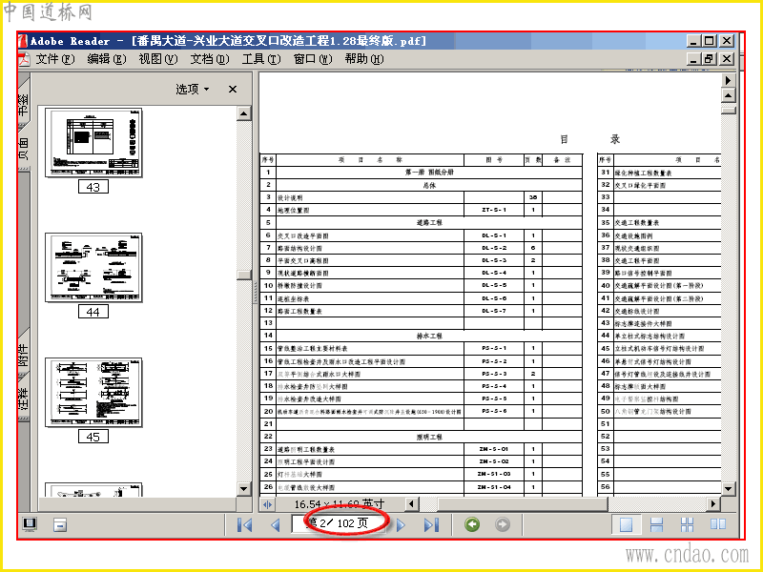Click the 目 录 heading in document

point(589,139)
